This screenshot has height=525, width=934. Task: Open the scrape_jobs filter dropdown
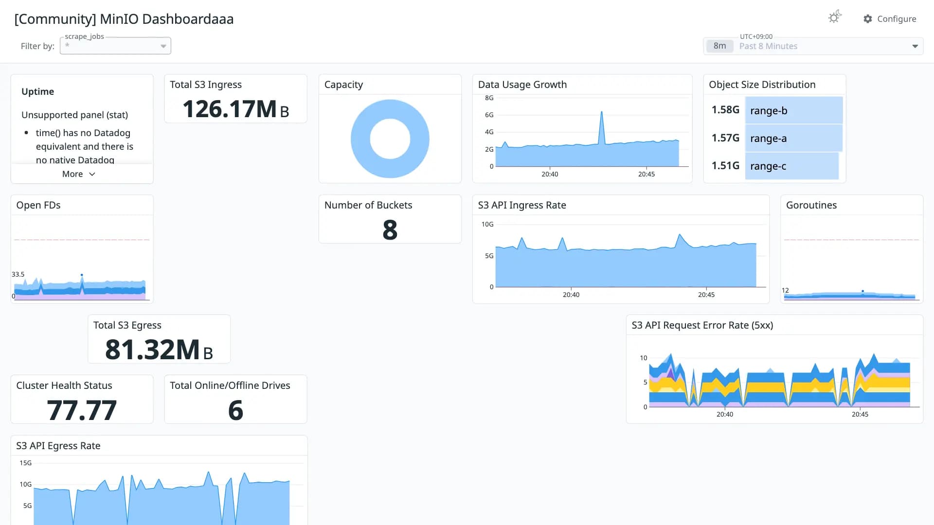pos(115,46)
